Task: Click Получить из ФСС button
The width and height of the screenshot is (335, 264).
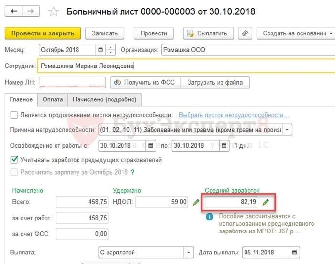Action: coord(145,82)
